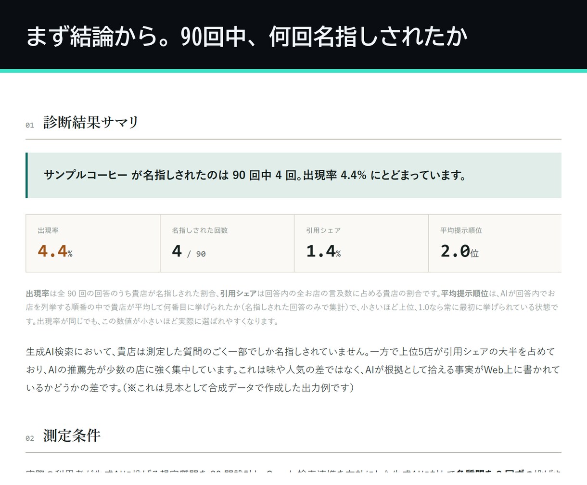The width and height of the screenshot is (587, 485).
Task: Click the bold term '引用シェア' in the gray note
Action: (x=238, y=294)
